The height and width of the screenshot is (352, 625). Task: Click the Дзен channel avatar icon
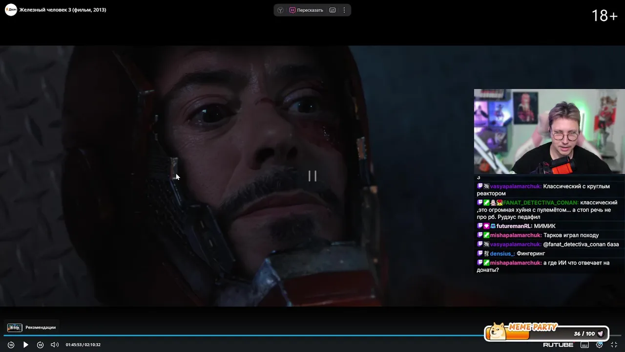[x=11, y=10]
